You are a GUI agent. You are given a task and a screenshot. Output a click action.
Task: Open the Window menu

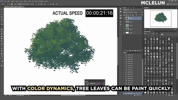point(41,1)
